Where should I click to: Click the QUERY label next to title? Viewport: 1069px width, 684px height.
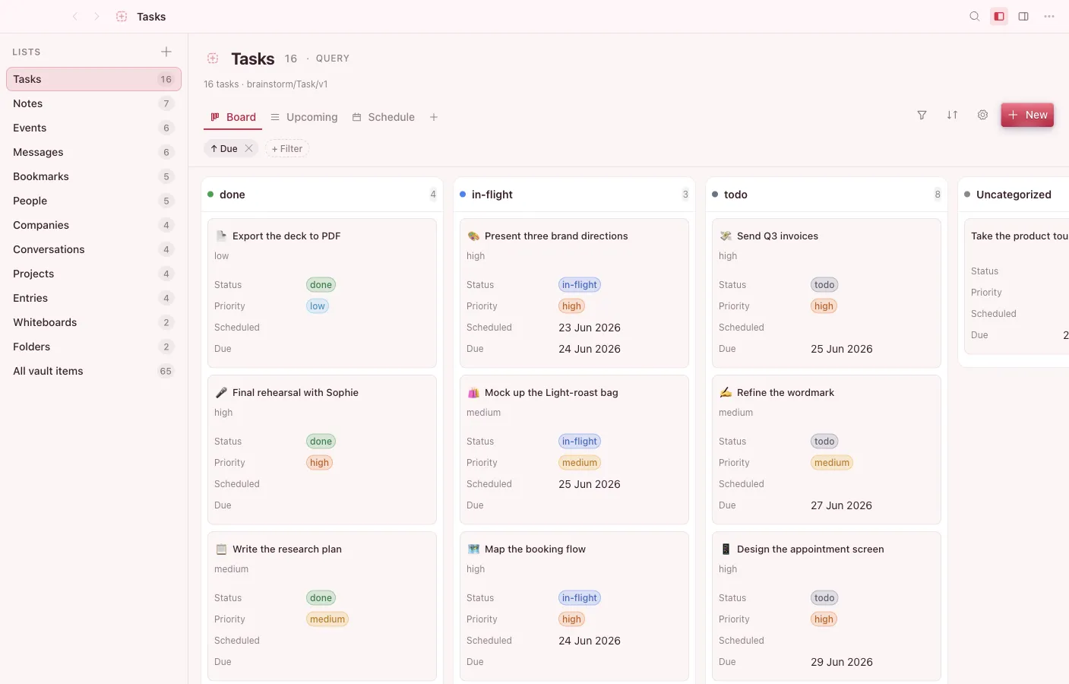[x=333, y=59]
